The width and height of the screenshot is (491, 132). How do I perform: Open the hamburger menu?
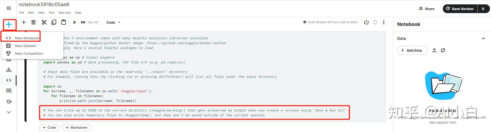click(9, 8)
